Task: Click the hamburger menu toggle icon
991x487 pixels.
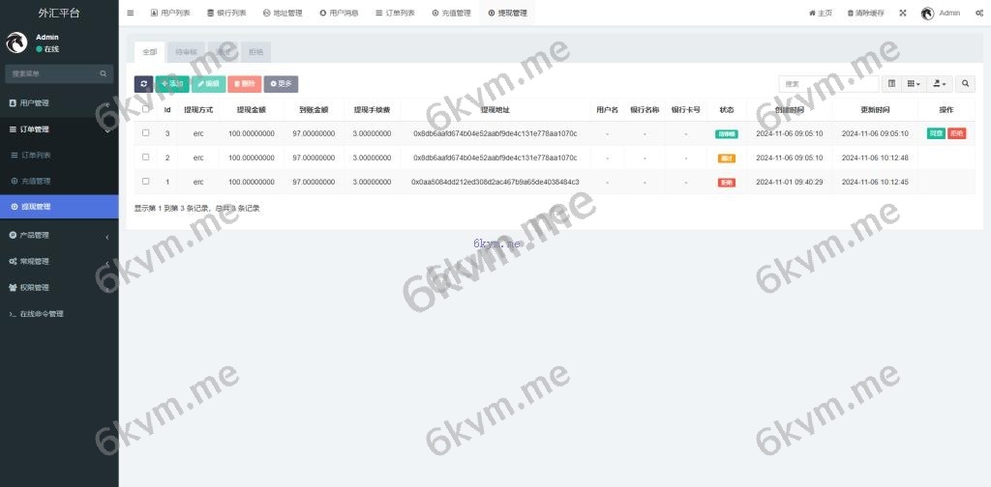Action: 131,13
